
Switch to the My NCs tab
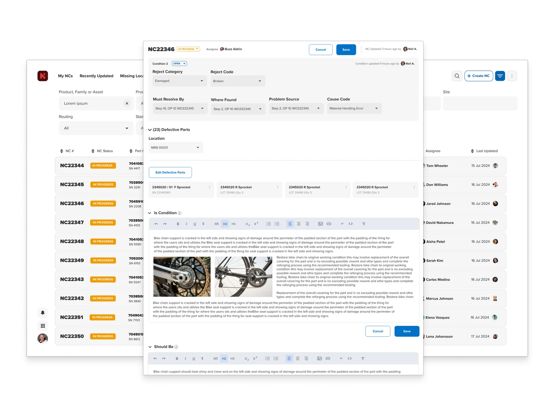tap(65, 76)
